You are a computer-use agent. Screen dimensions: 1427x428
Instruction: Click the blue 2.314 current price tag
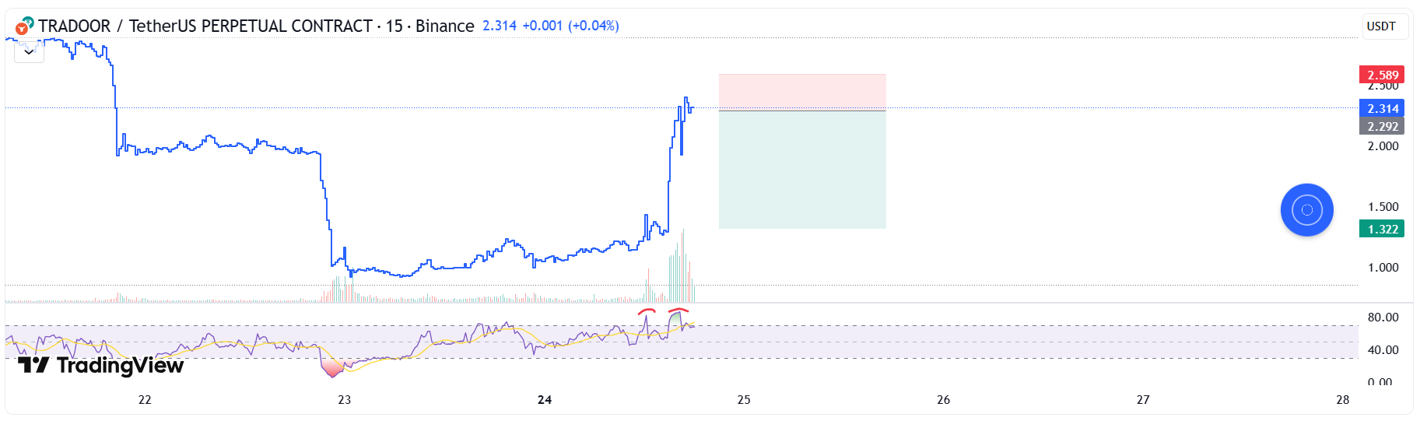pos(1381,108)
